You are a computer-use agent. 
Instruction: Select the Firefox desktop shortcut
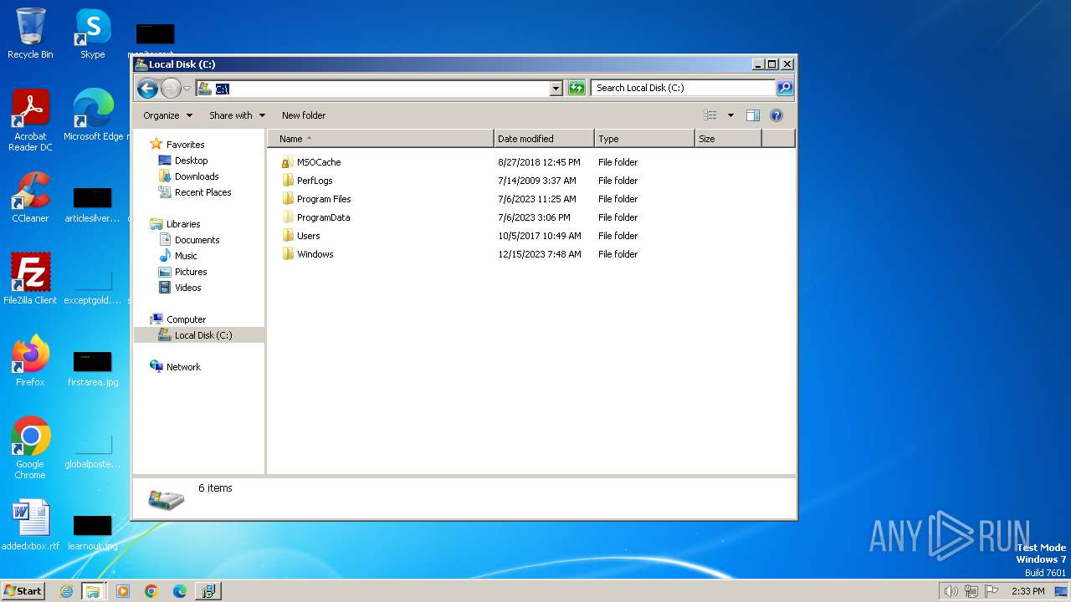pos(30,361)
